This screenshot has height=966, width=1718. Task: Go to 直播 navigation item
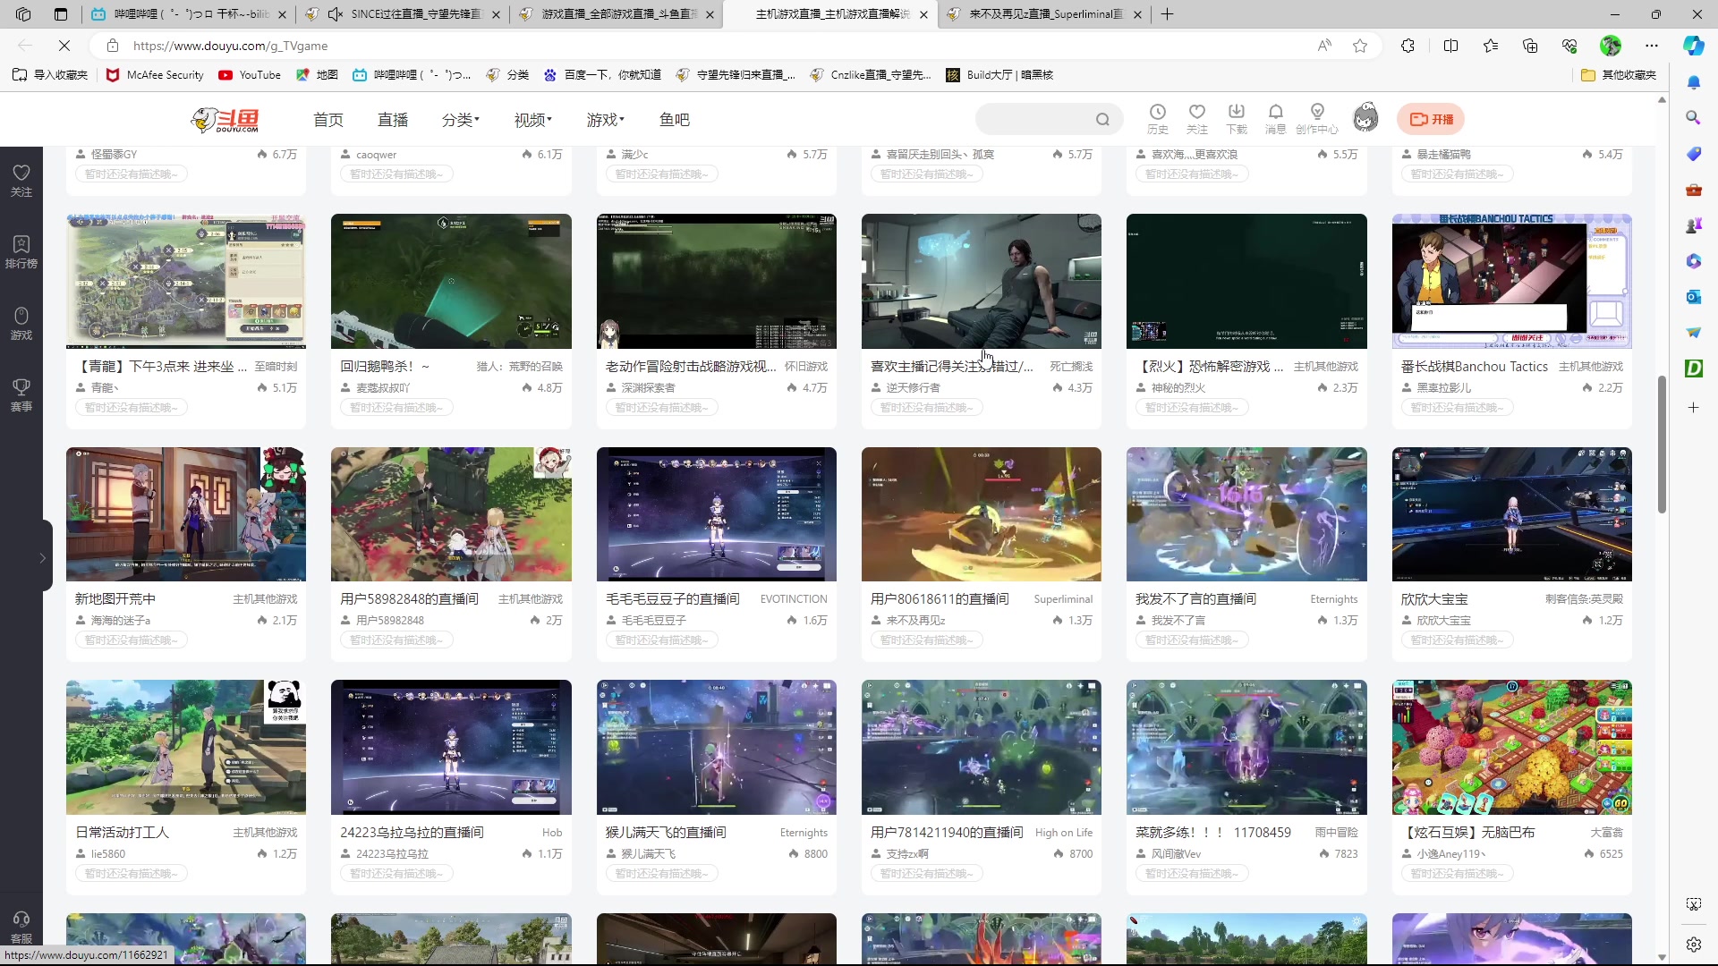pos(392,120)
